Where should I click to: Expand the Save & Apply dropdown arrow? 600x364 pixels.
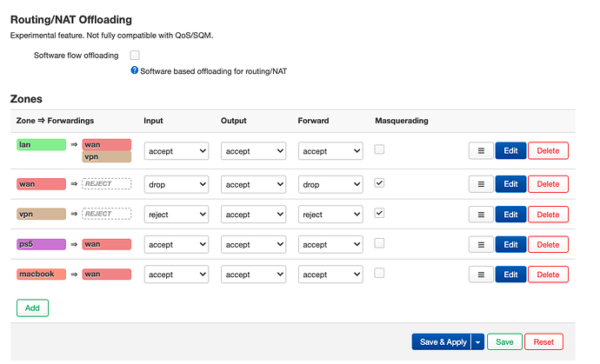click(477, 342)
